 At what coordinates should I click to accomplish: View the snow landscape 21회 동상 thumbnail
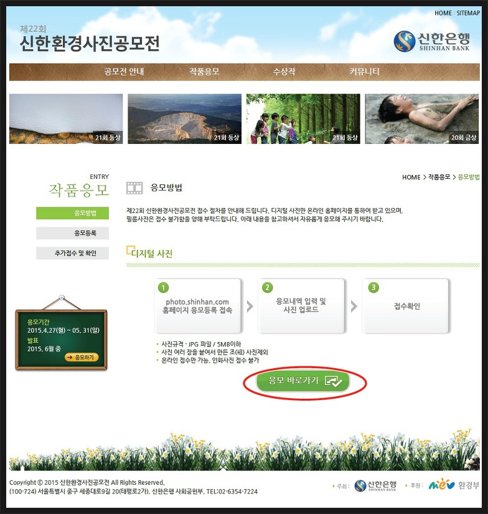coord(66,118)
